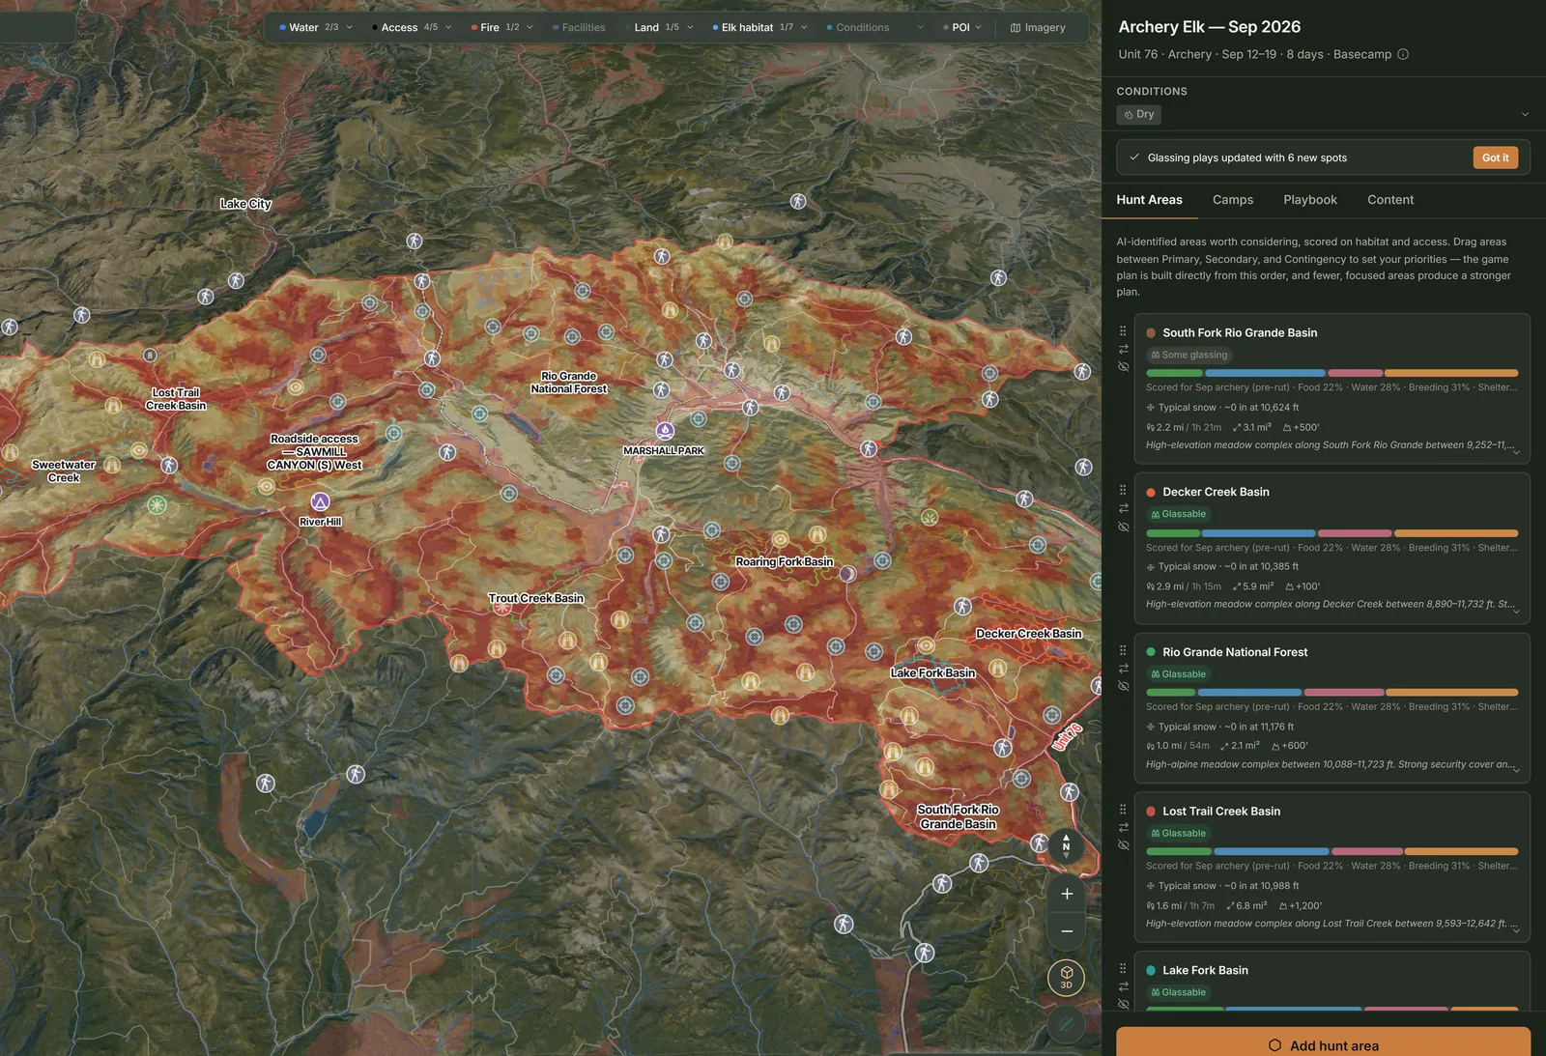
Task: Click the green asterisk marker near Sweetwater Creek
Action: [x=157, y=504]
